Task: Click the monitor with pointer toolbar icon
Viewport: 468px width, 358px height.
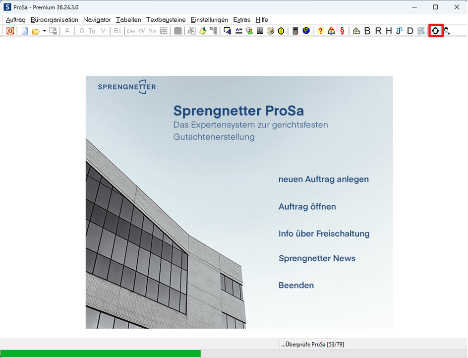Action: (x=228, y=31)
